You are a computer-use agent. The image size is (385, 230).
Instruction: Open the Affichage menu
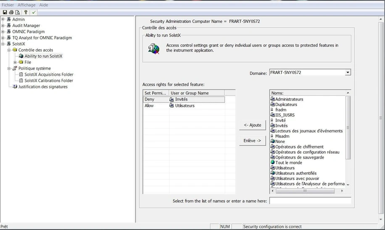click(26, 5)
